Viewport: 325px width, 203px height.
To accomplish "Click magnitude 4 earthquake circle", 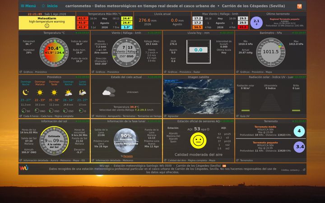I will coord(299,131).
